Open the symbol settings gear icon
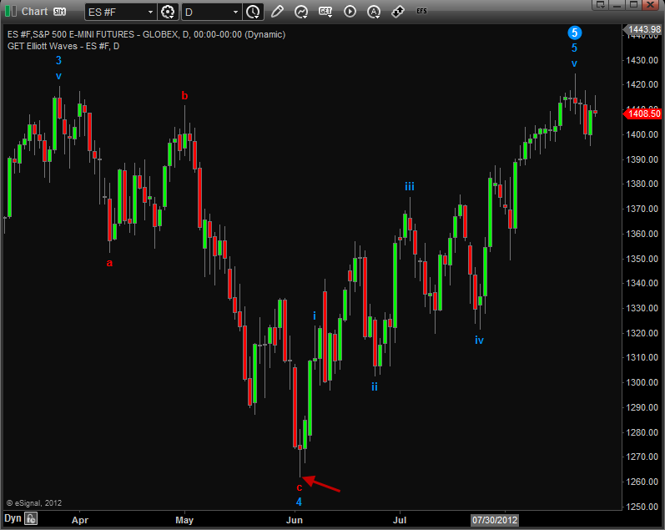 coord(168,12)
